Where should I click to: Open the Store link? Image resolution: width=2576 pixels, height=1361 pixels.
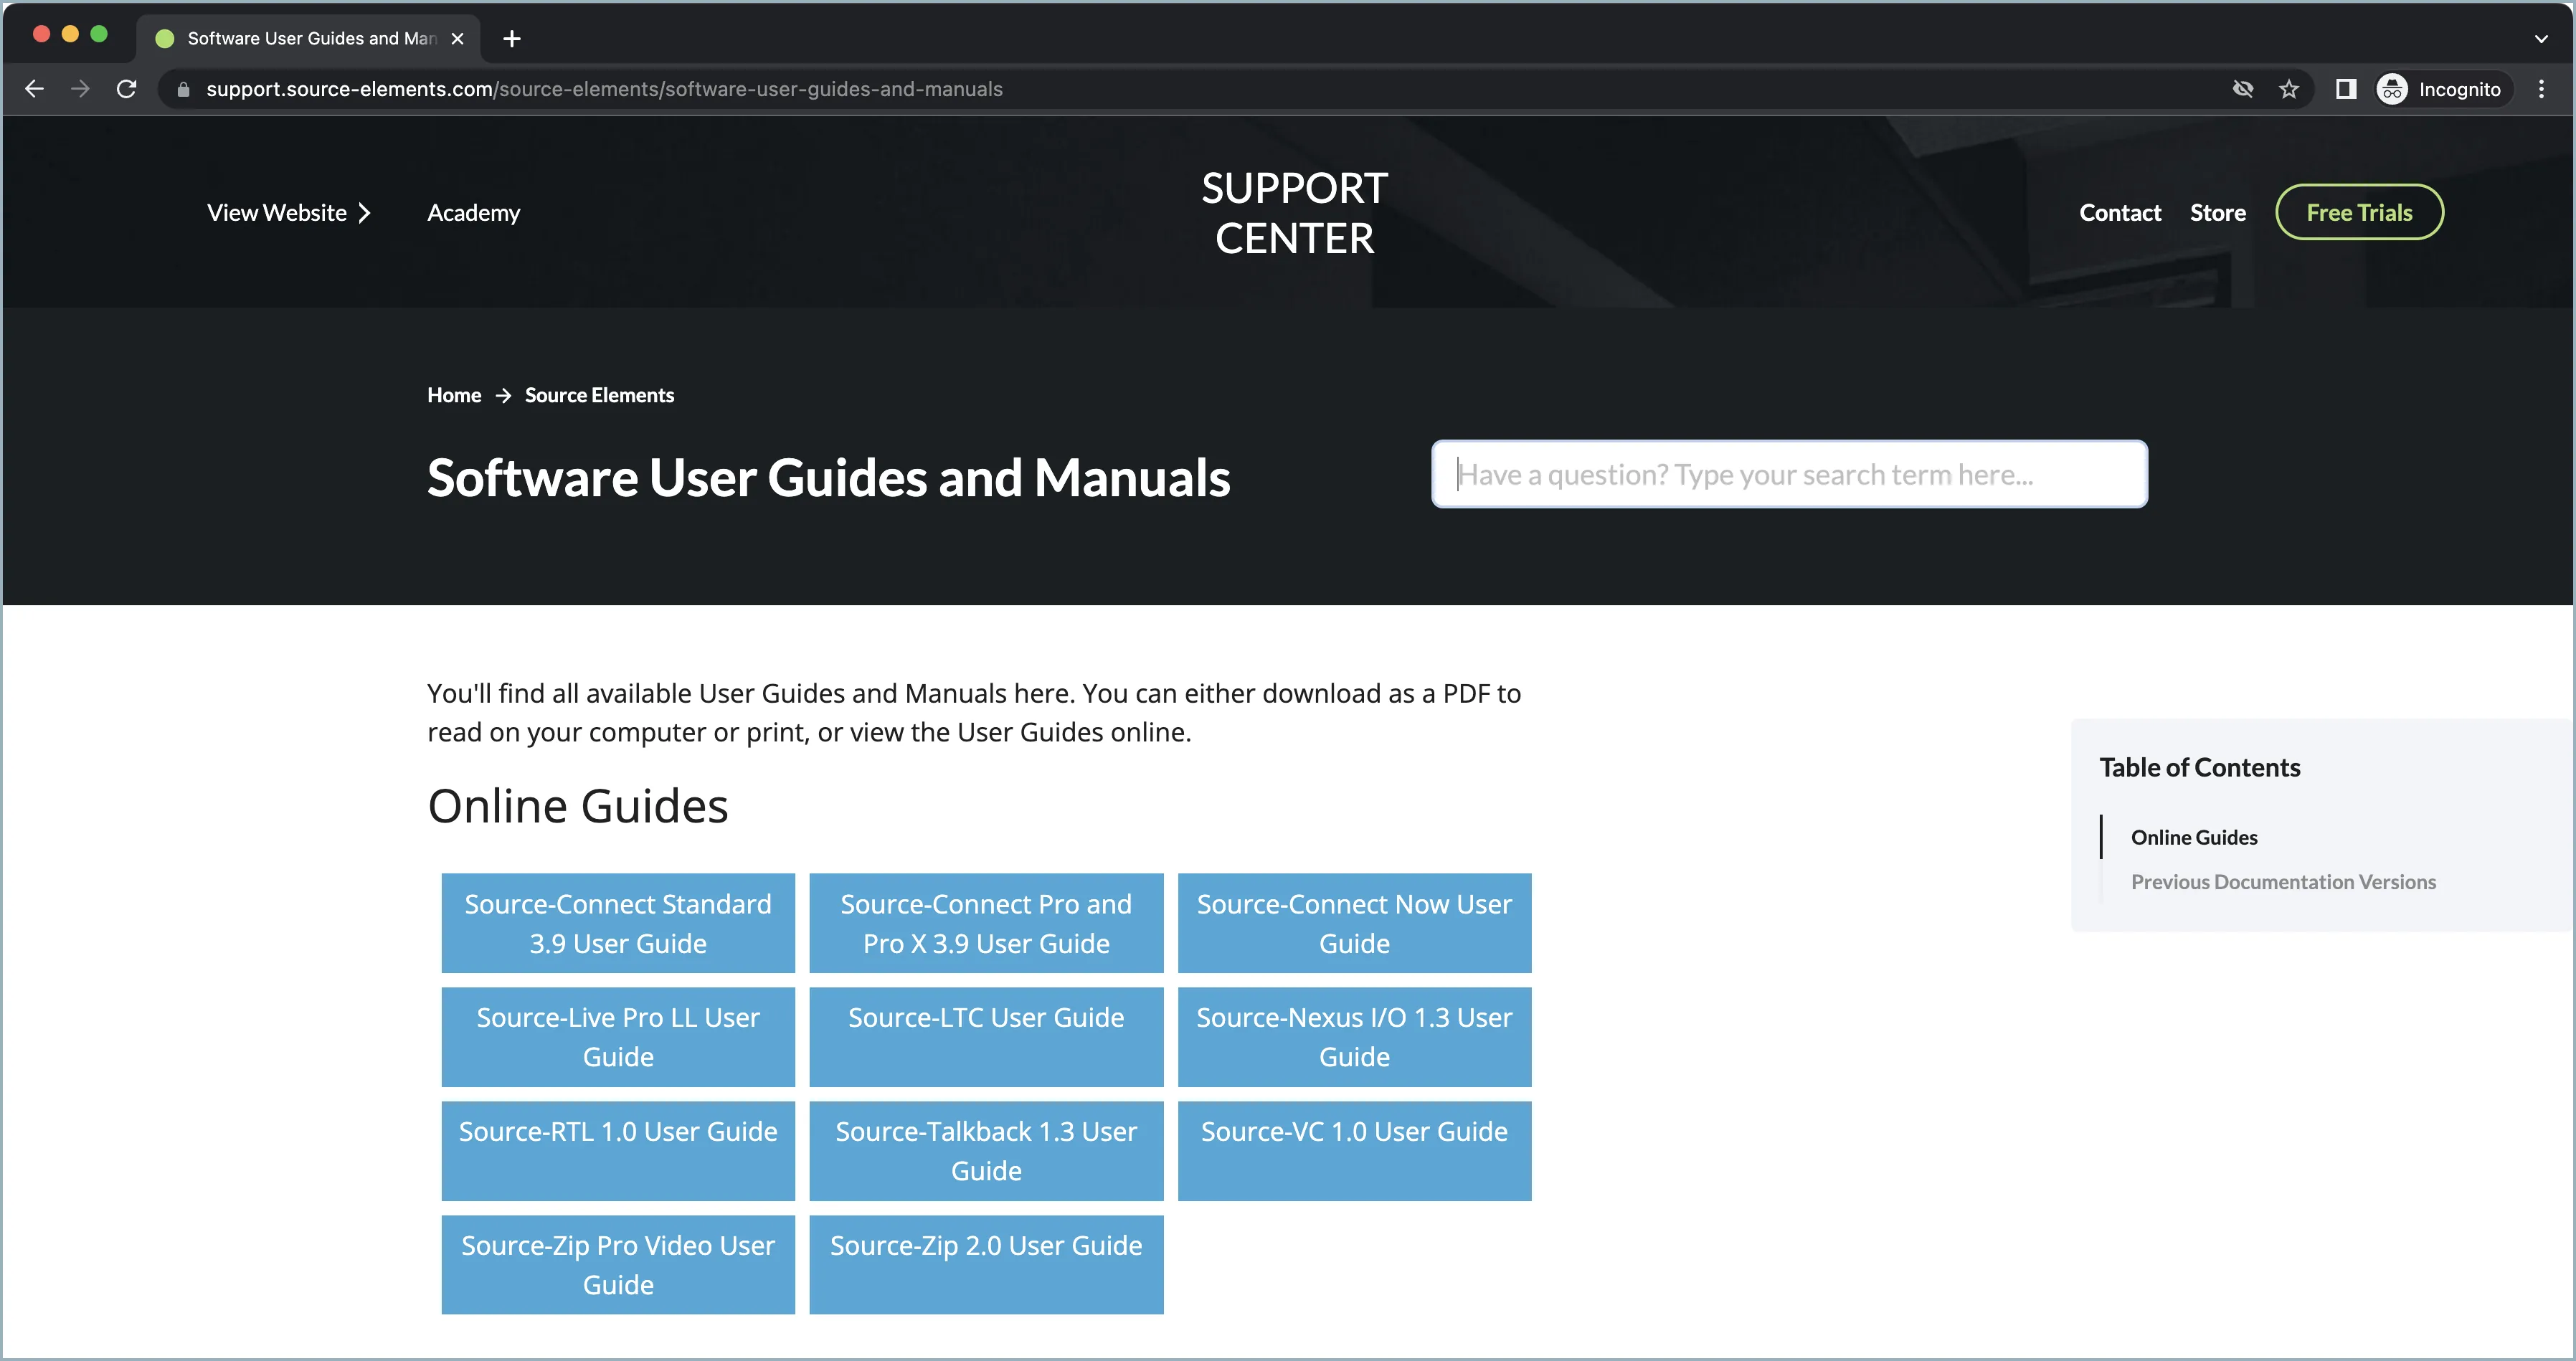click(x=2218, y=213)
